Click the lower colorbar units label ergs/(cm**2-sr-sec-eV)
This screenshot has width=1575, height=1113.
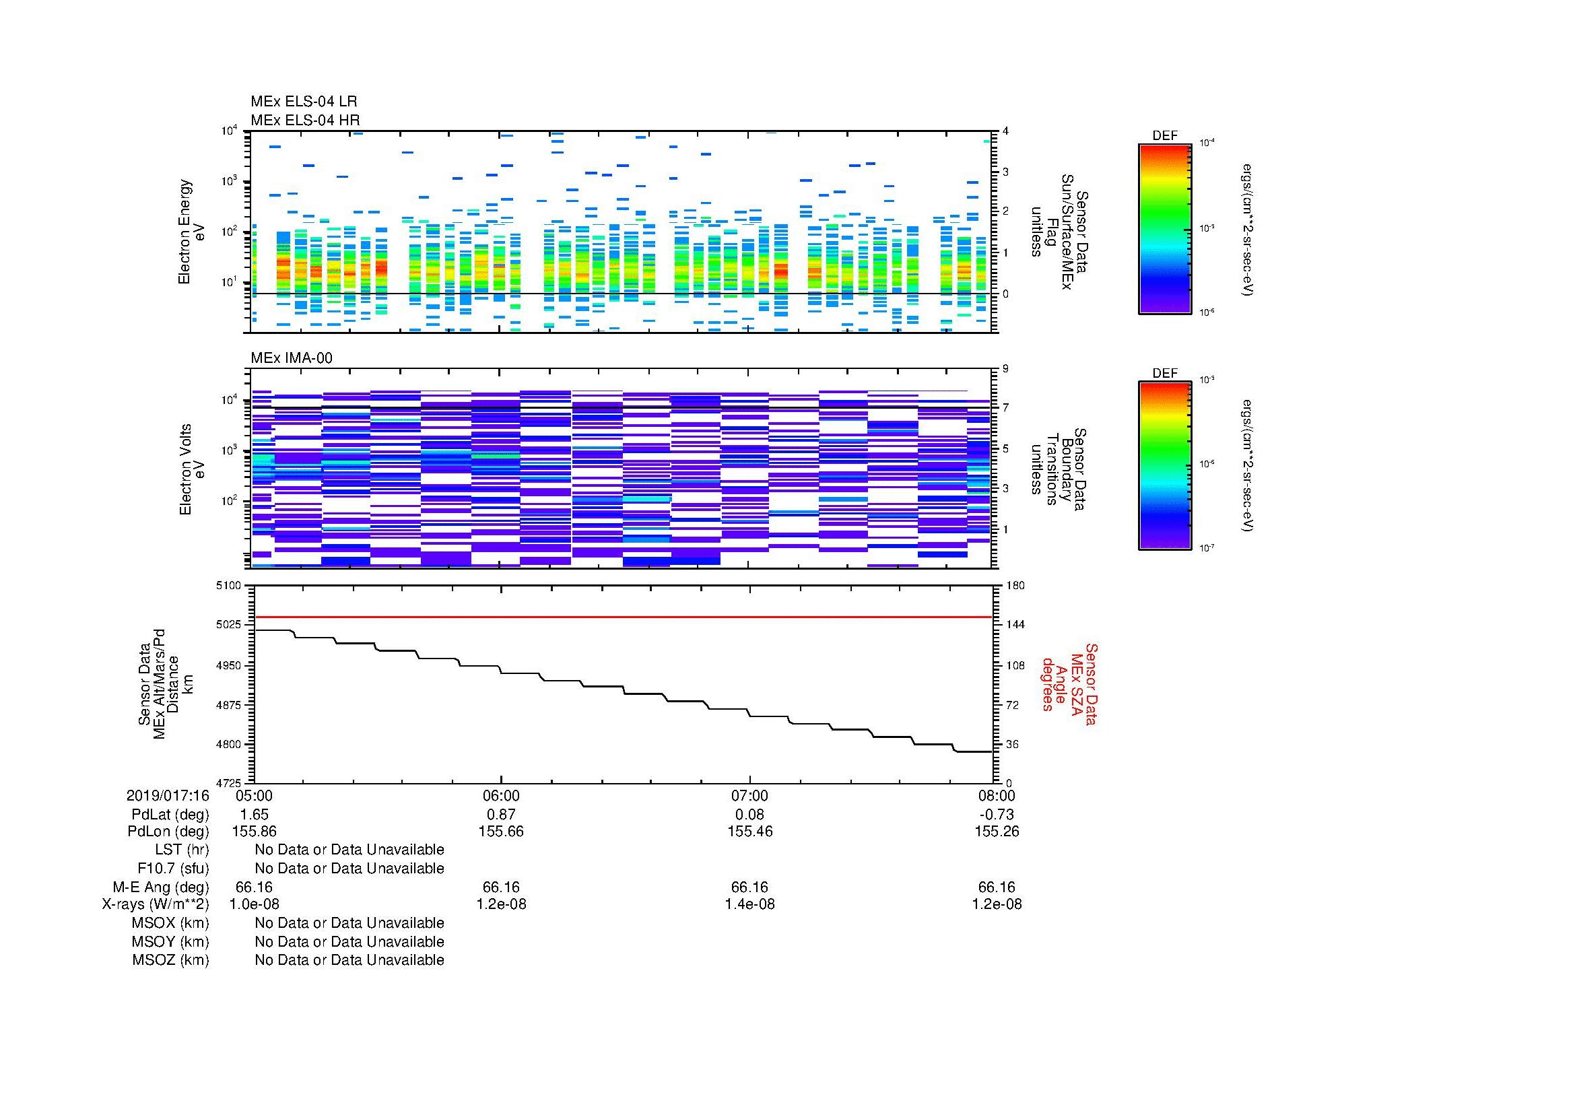click(x=1249, y=466)
